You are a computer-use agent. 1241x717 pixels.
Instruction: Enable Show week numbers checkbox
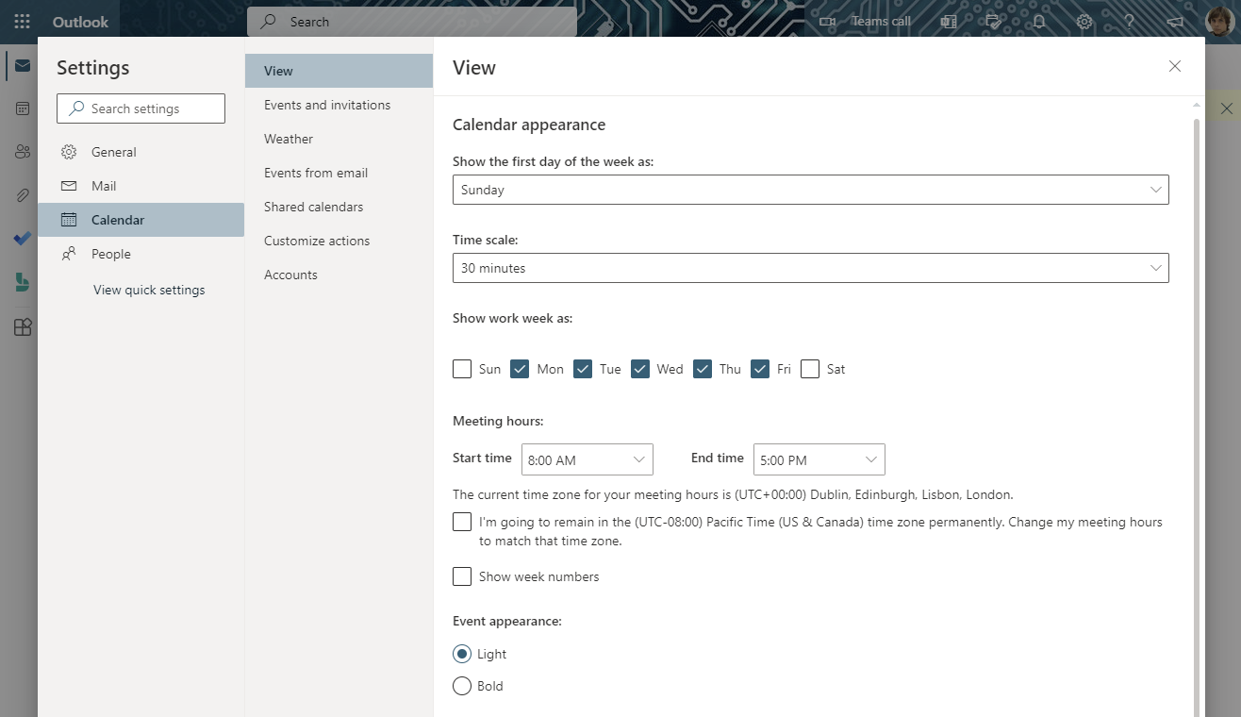coord(462,576)
